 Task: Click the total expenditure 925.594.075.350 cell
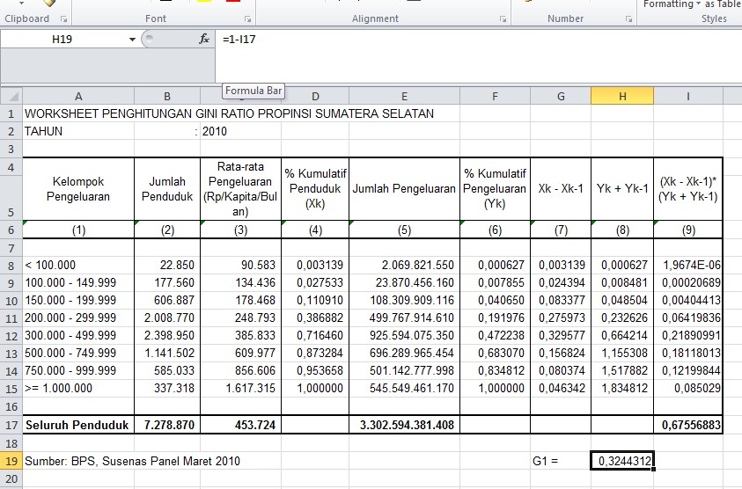[x=404, y=335]
